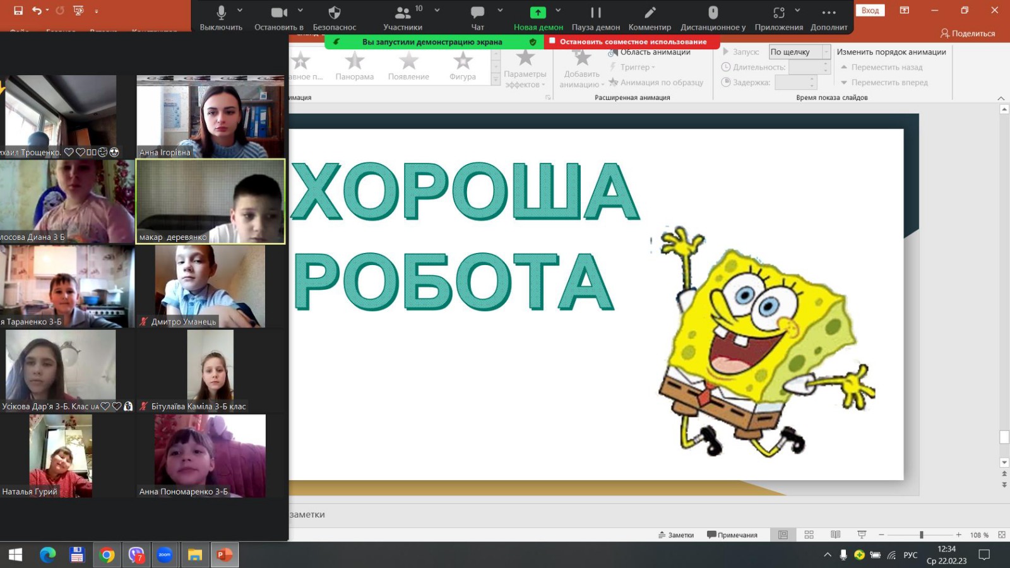Screen dimensions: 1010x568
Task: Open Zoom Приложения apps
Action: [779, 17]
